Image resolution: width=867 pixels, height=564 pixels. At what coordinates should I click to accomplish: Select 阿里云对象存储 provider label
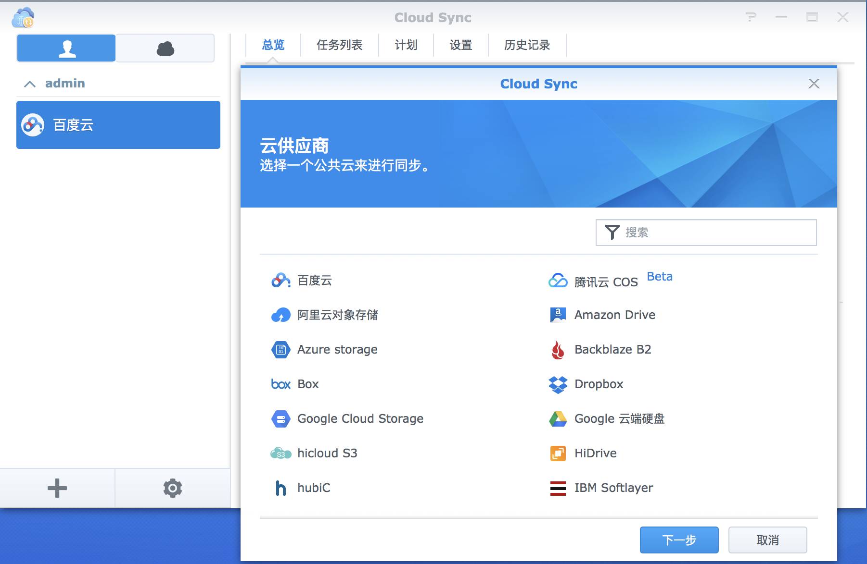click(x=338, y=315)
